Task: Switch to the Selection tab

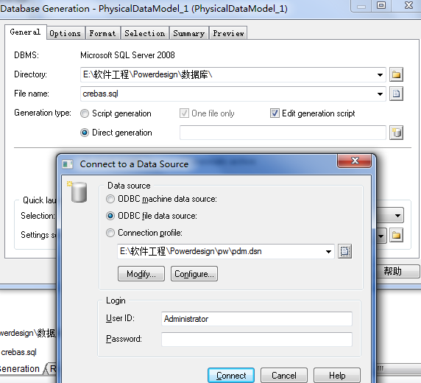Action: [x=145, y=33]
